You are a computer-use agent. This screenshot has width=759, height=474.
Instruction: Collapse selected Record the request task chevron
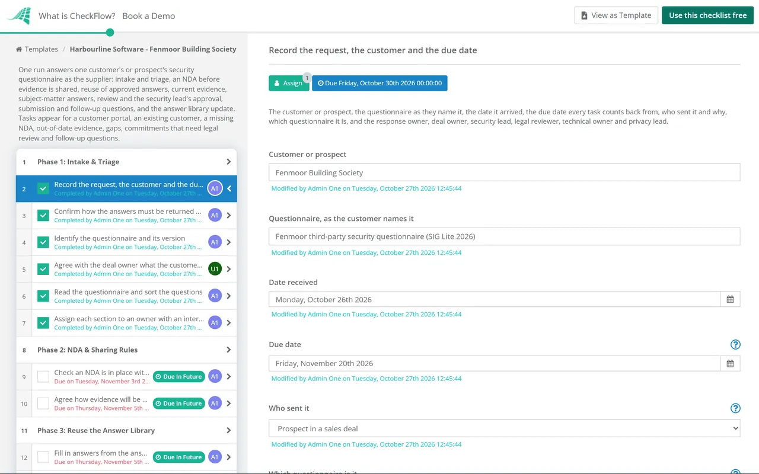pos(229,188)
